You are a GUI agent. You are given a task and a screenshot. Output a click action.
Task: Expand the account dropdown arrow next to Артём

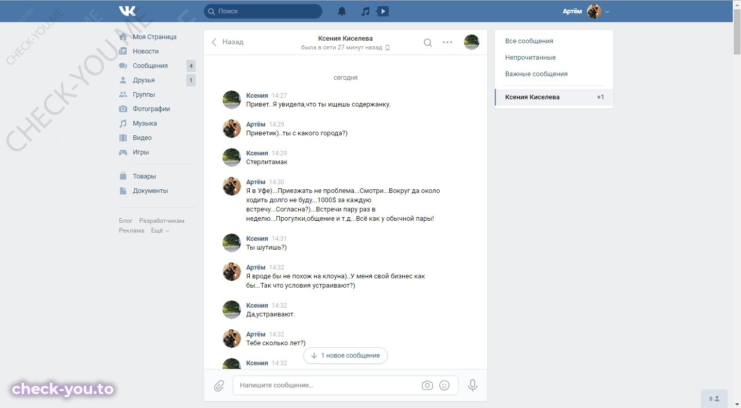607,12
